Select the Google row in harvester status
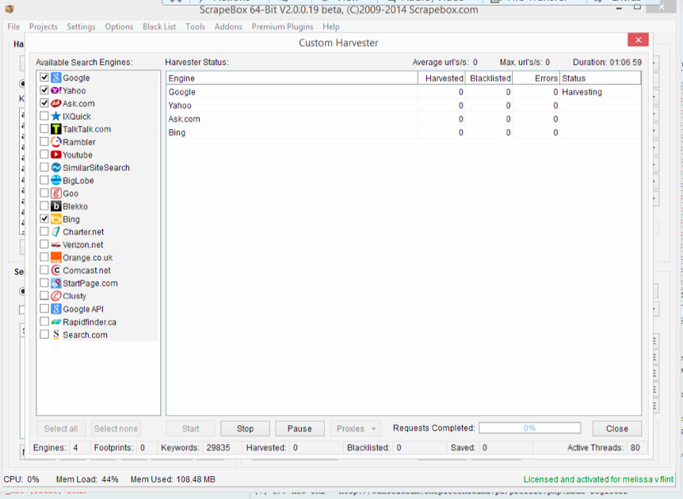The image size is (683, 499). coord(404,92)
